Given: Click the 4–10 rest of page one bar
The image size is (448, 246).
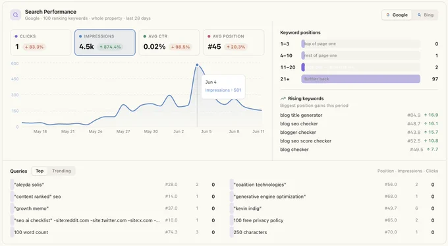Looking at the screenshot, I should 360,55.
